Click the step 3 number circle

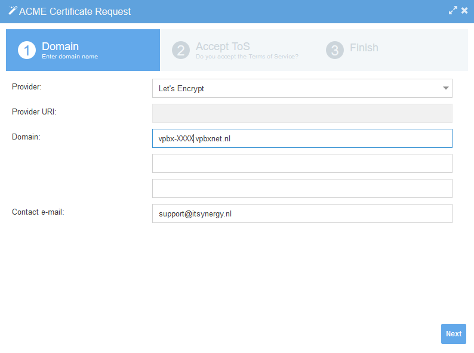[335, 50]
